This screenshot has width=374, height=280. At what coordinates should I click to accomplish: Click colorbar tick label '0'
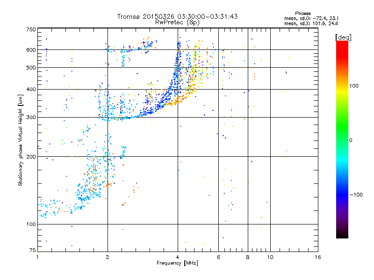[351, 140]
